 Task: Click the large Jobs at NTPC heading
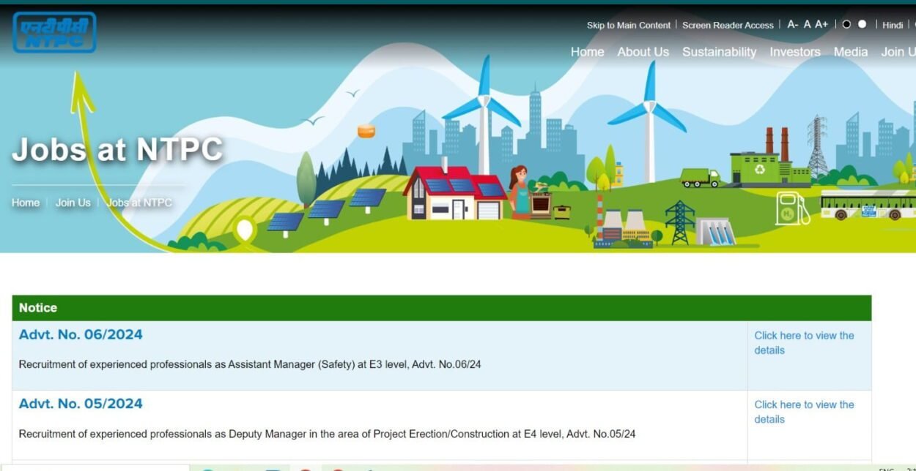pyautogui.click(x=117, y=150)
